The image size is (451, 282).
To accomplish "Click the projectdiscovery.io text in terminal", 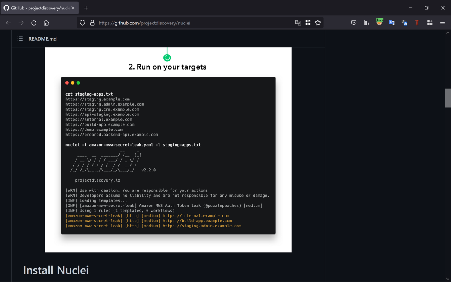I will pos(97,180).
